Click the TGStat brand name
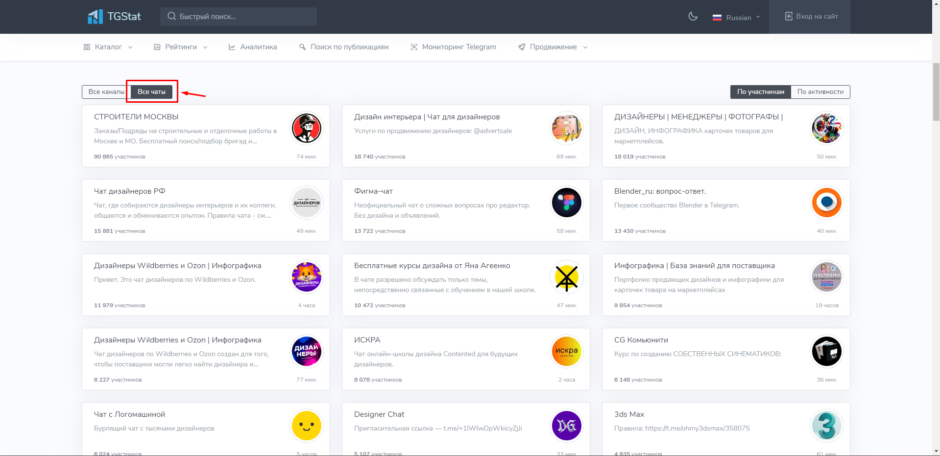Viewport: 940px width, 456px height. tap(124, 17)
